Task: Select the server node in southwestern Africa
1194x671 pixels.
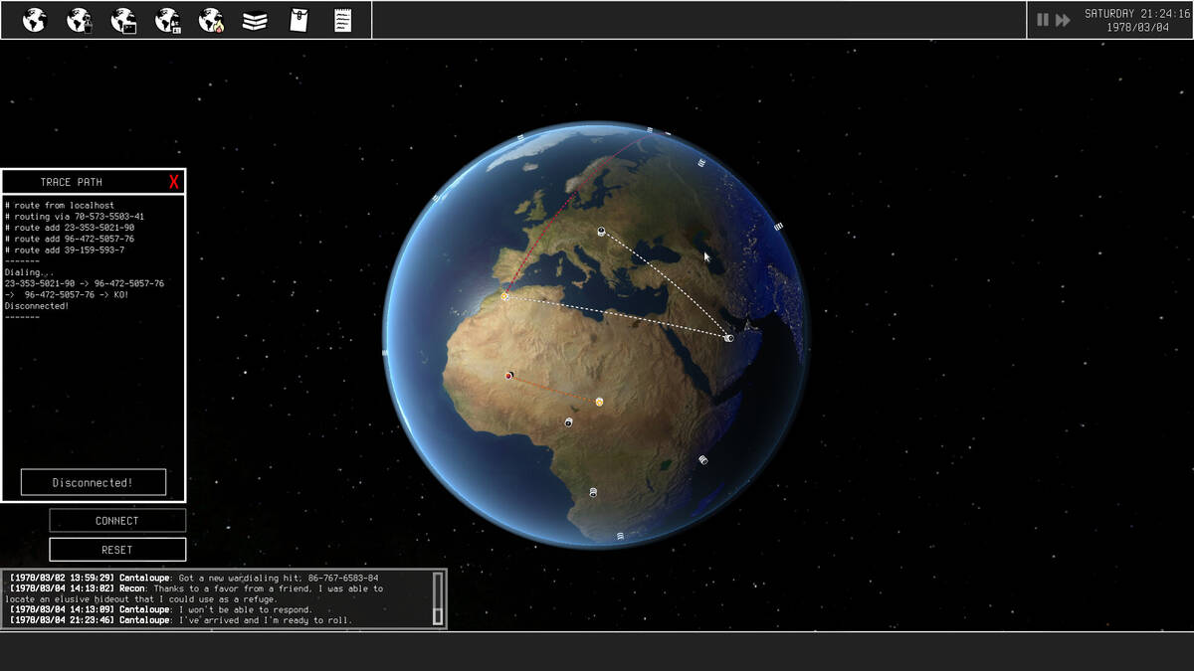Action: click(x=593, y=492)
